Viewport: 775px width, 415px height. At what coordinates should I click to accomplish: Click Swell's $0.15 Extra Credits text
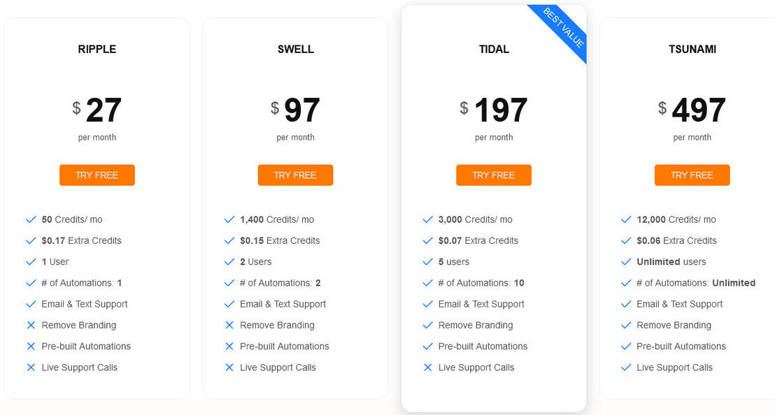pos(280,241)
